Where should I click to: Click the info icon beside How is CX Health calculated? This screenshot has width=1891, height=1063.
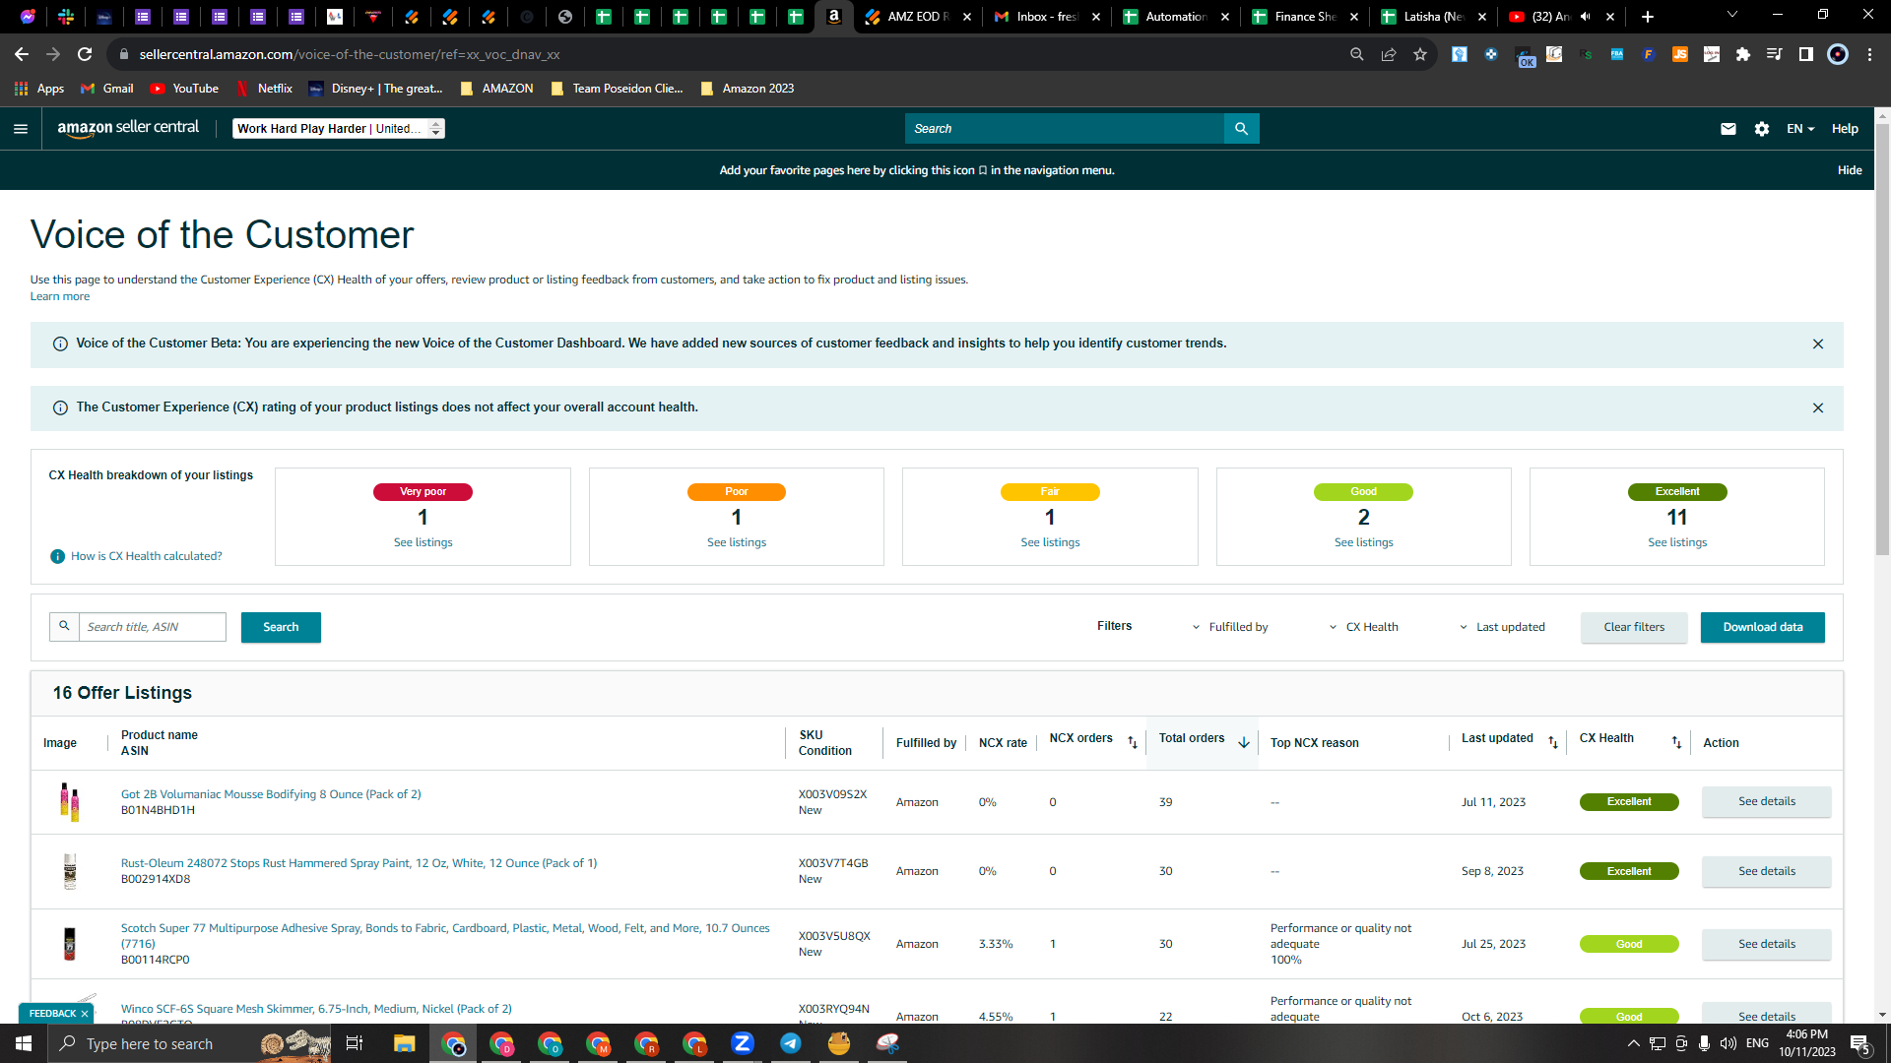[x=58, y=557]
